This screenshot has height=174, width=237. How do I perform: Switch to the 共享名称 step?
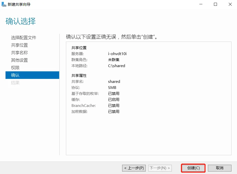click(20, 53)
